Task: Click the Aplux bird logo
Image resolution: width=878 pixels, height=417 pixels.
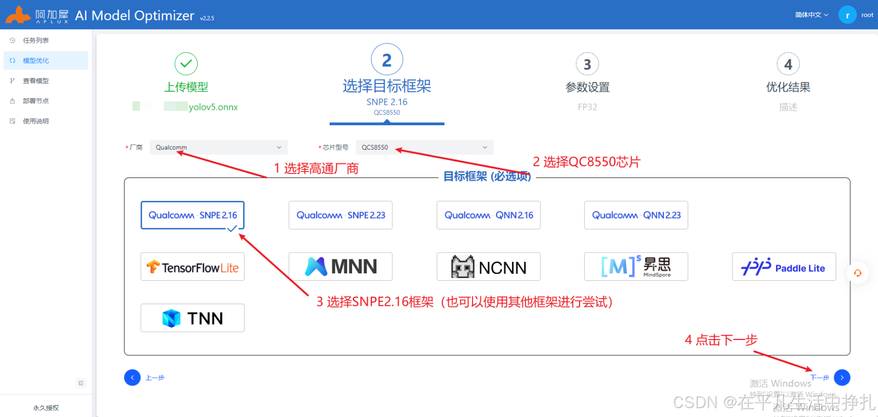Action: click(x=18, y=14)
